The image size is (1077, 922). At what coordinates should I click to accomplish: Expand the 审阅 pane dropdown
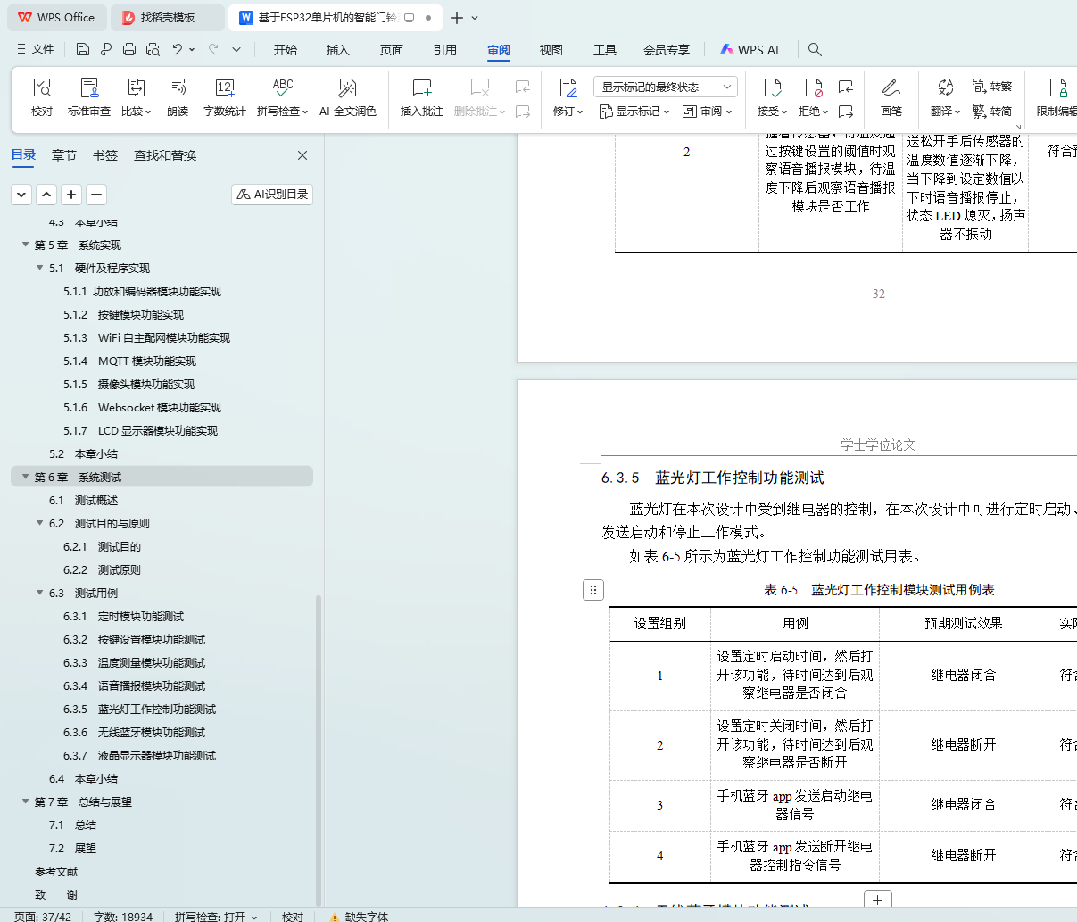(707, 112)
